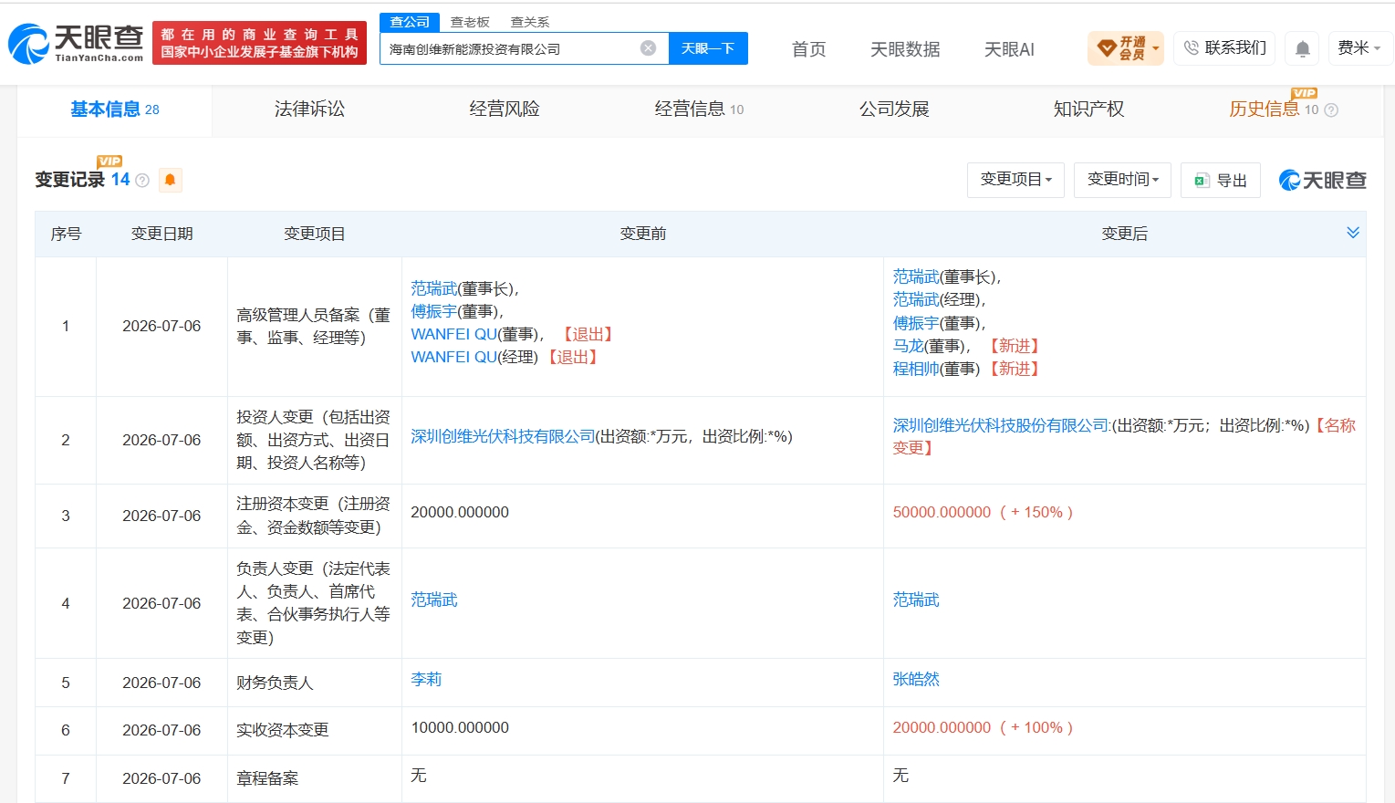Click the 10000.000000 paid-in capital value
Image resolution: width=1395 pixels, height=803 pixels.
(460, 727)
